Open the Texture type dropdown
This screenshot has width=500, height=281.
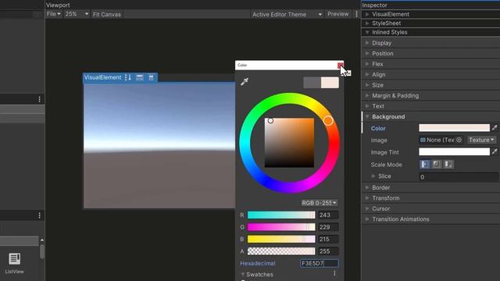[481, 140]
